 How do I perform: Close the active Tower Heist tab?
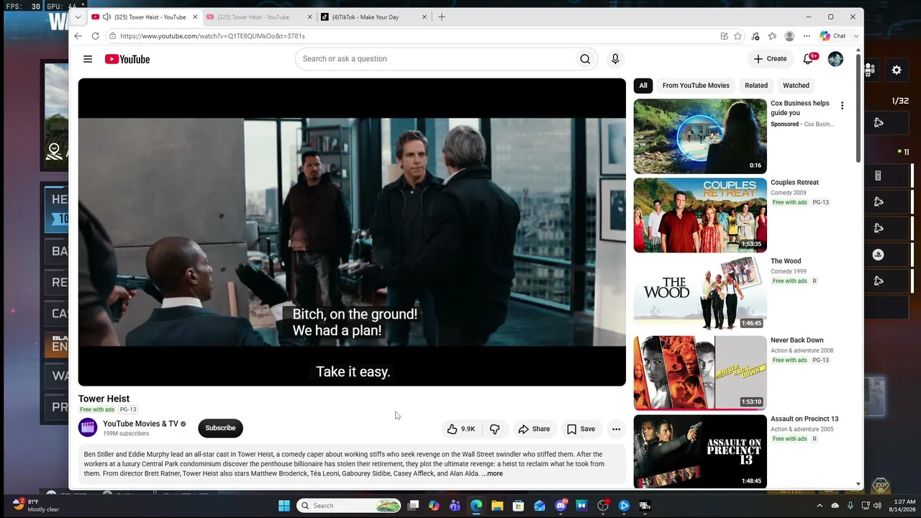tap(194, 17)
